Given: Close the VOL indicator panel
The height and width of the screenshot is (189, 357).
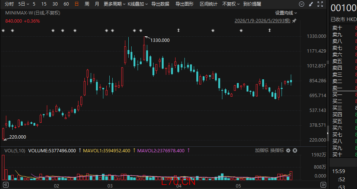Looking at the screenshot, I should (x=295, y=150).
